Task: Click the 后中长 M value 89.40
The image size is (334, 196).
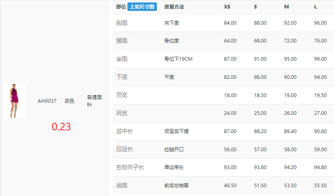Action: tap(290, 131)
